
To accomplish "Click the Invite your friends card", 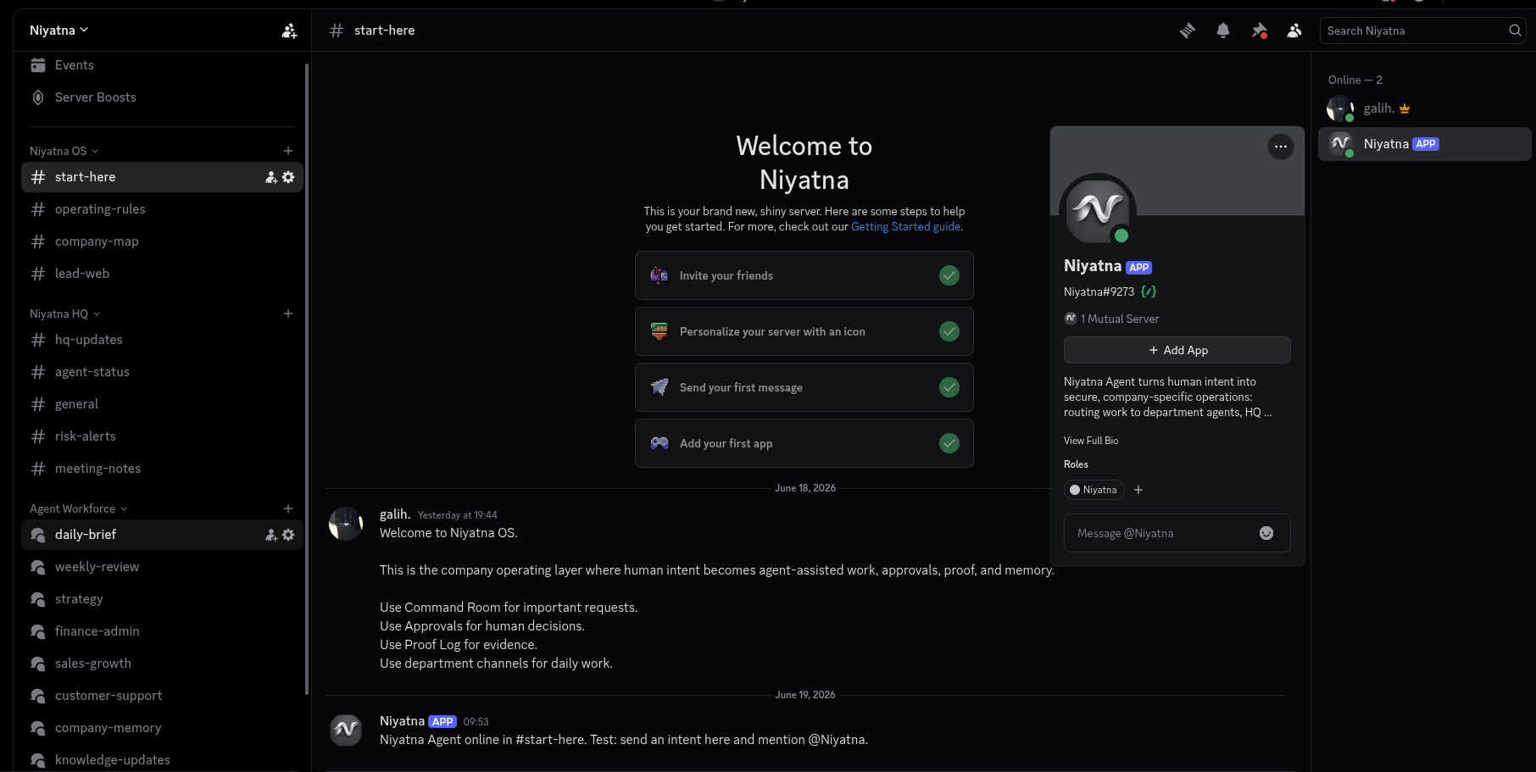I will tap(804, 275).
